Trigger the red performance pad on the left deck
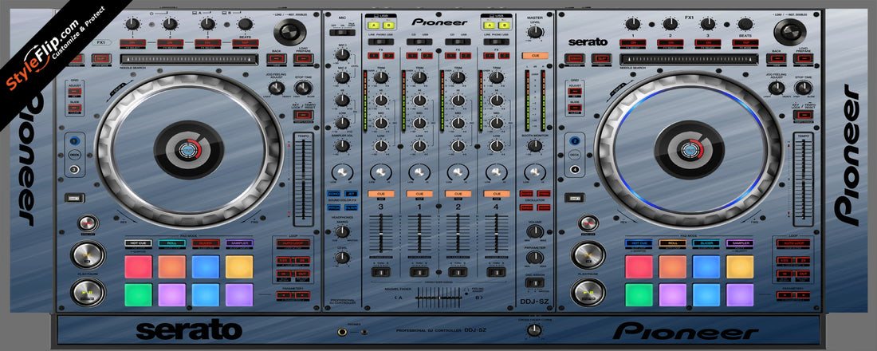Screen dimensions: 877x351 tap(138, 267)
